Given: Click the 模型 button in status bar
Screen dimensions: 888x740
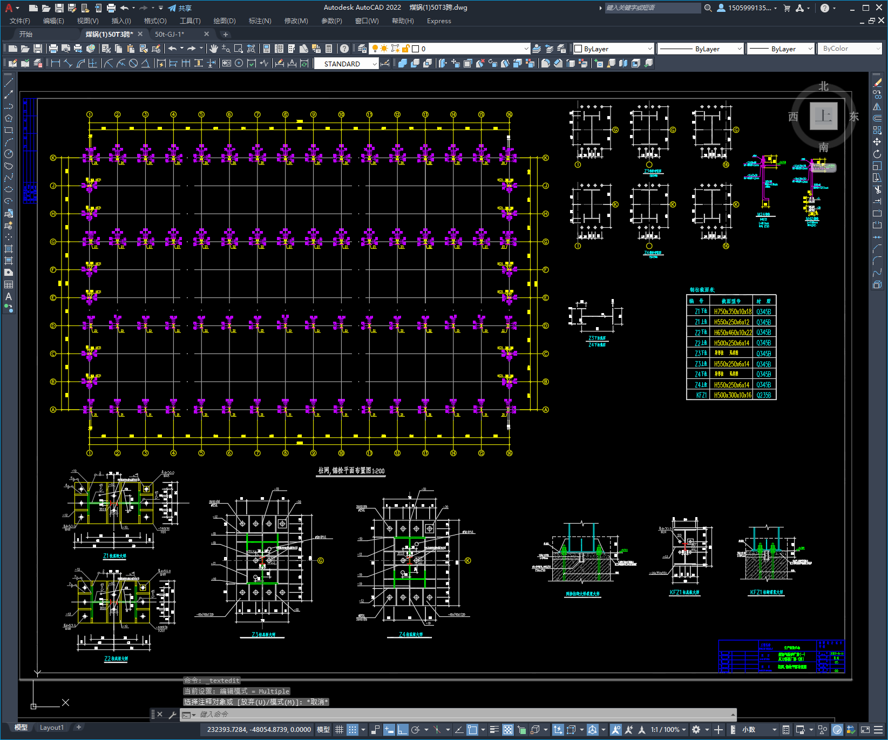Looking at the screenshot, I should [x=323, y=730].
